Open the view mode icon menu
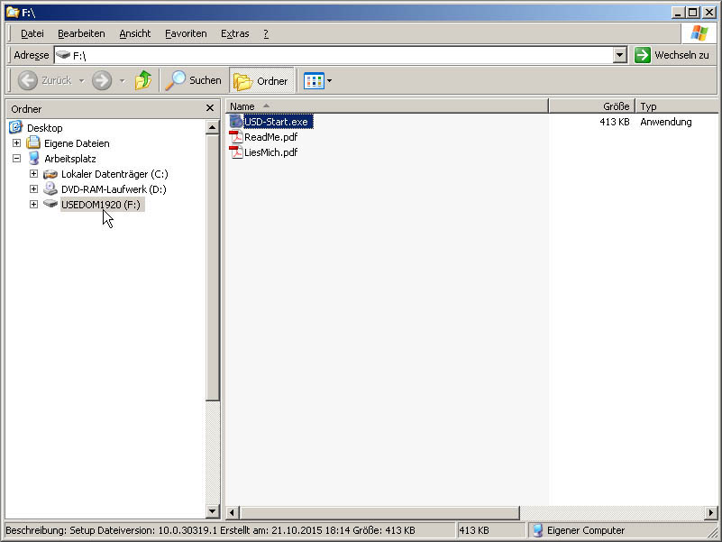The width and height of the screenshot is (722, 542). [x=318, y=80]
